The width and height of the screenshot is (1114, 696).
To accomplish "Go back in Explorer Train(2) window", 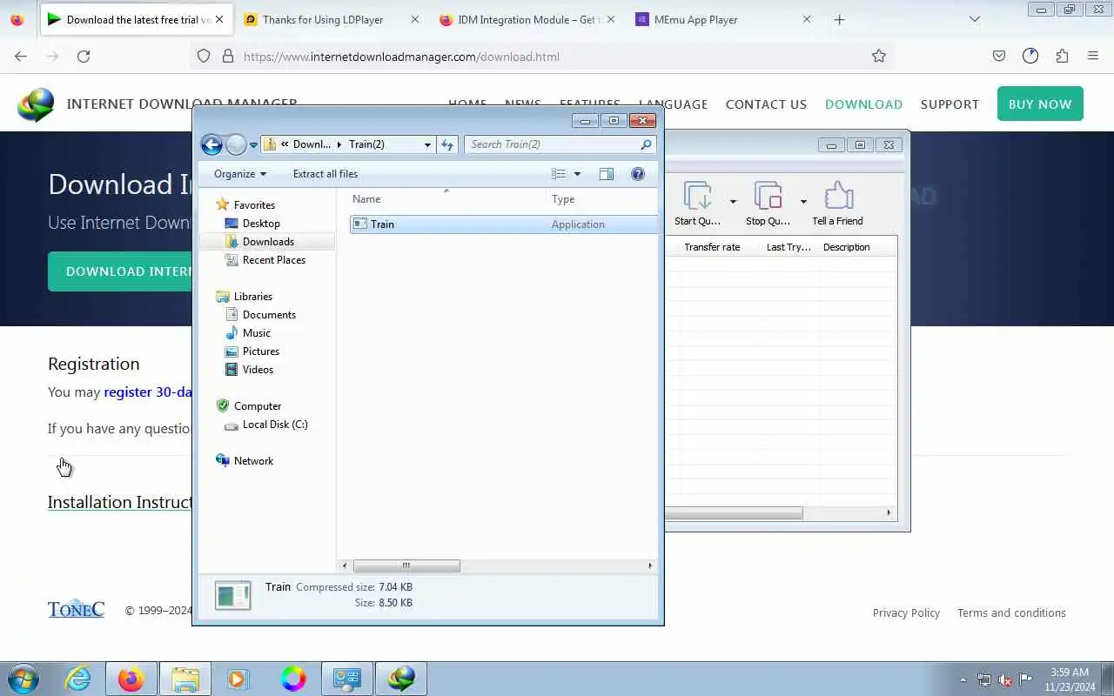I will [211, 144].
